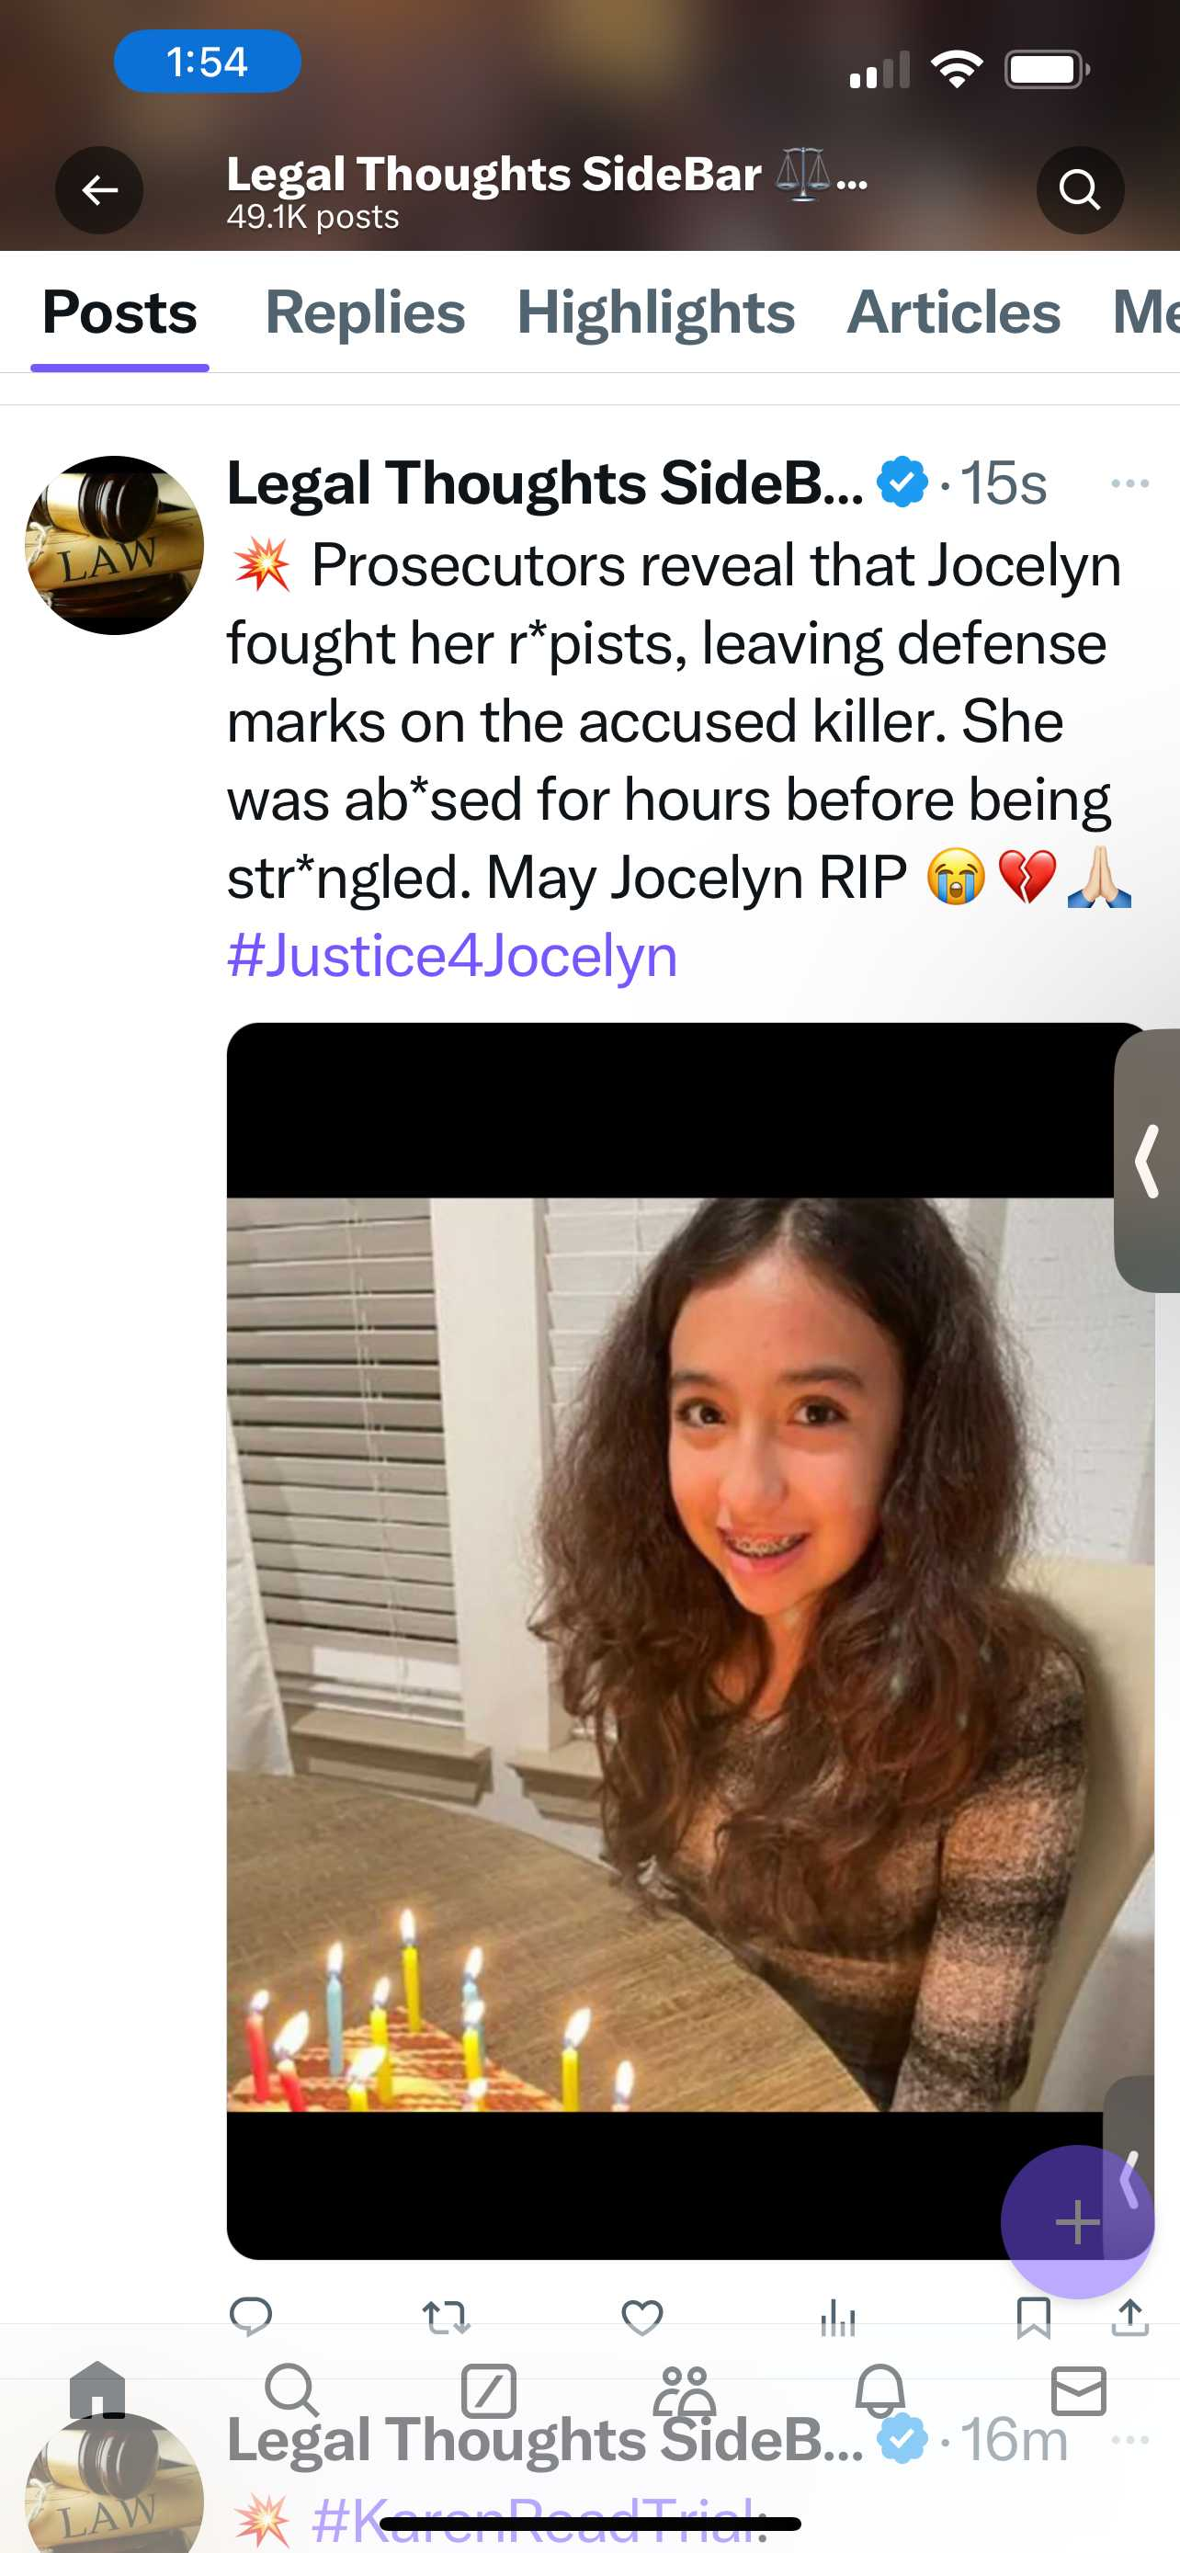Go to Communities people icon in bottom bar
Viewport: 1180px width, 2553px height.
tap(684, 2391)
